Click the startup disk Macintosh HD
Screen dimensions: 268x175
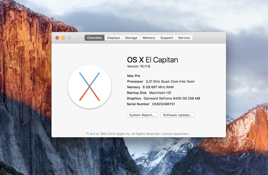[x=160, y=93]
